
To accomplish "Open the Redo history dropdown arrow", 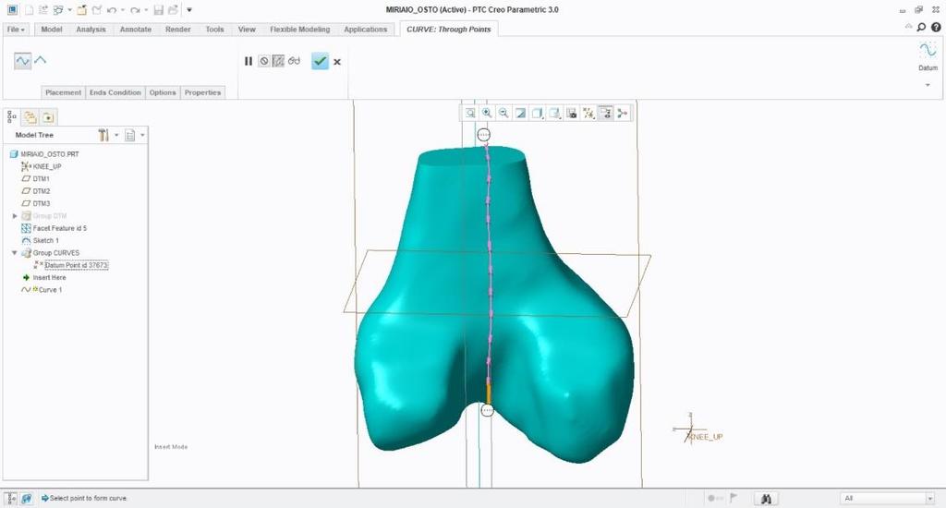I will pos(146,10).
